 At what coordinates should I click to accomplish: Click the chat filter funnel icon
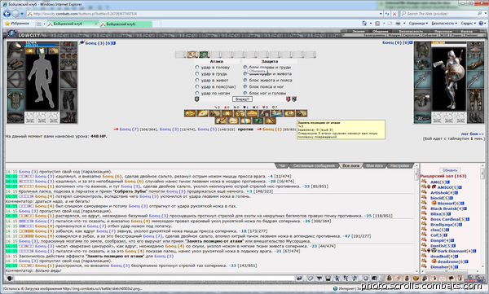coord(319,279)
